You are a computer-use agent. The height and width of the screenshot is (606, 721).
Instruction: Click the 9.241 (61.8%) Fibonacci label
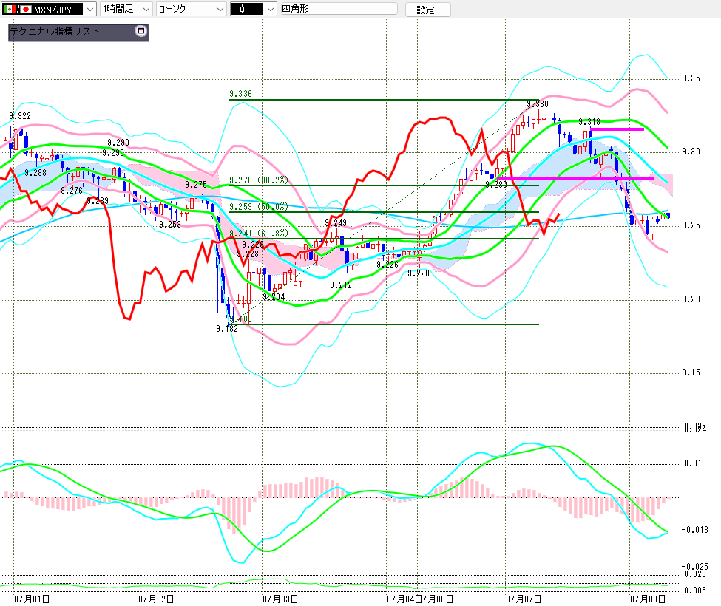(x=259, y=234)
